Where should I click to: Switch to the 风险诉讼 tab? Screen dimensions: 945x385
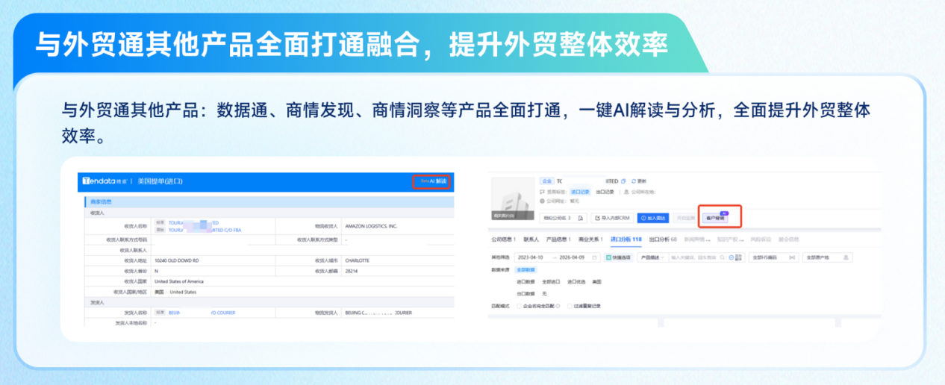762,240
